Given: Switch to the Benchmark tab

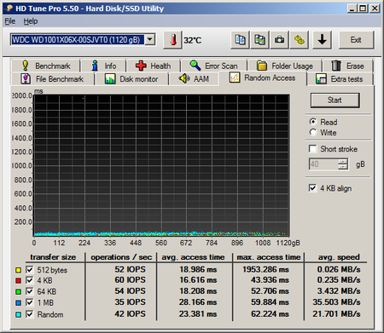Looking at the screenshot, I should [46, 66].
